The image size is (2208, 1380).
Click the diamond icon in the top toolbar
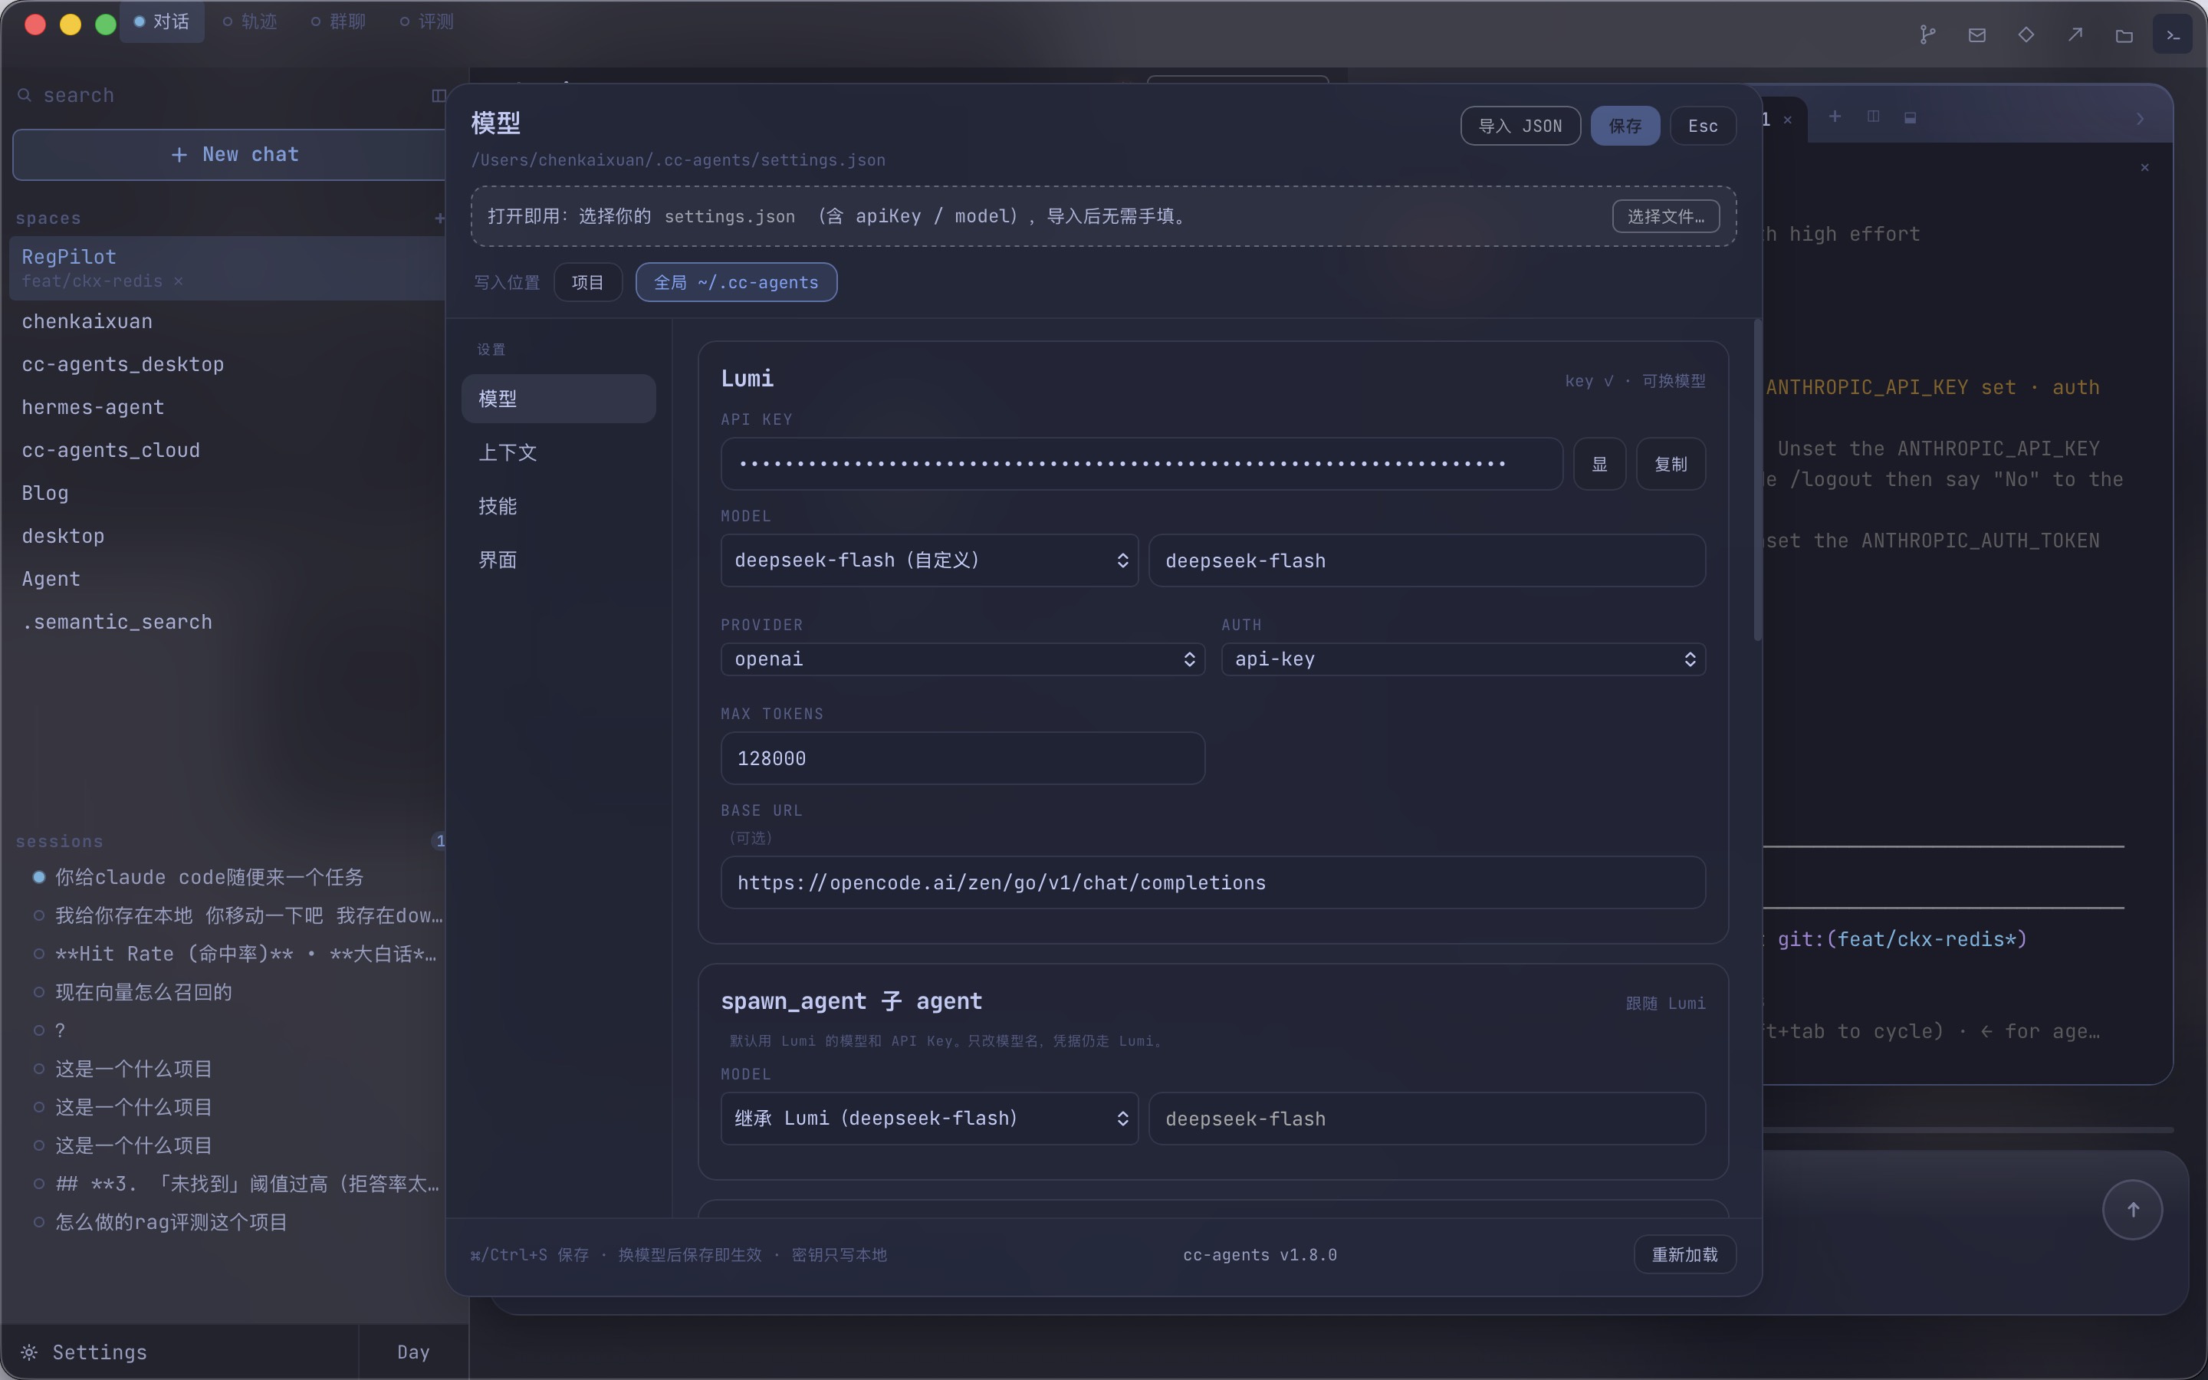click(2026, 34)
